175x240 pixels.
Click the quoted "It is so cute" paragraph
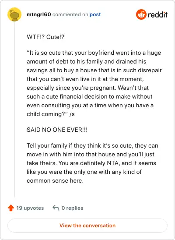pyautogui.click(x=94, y=83)
